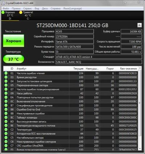Screen dimensions: 145x154
Task: Open the Файл menu
Action: click(x=6, y=8)
